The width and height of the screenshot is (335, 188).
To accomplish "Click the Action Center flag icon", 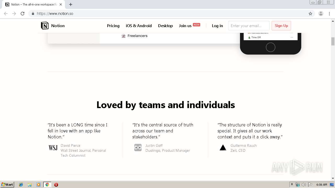I will tap(310, 185).
